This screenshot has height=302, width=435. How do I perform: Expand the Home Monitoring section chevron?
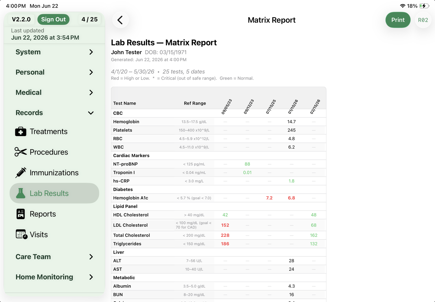pyautogui.click(x=91, y=277)
